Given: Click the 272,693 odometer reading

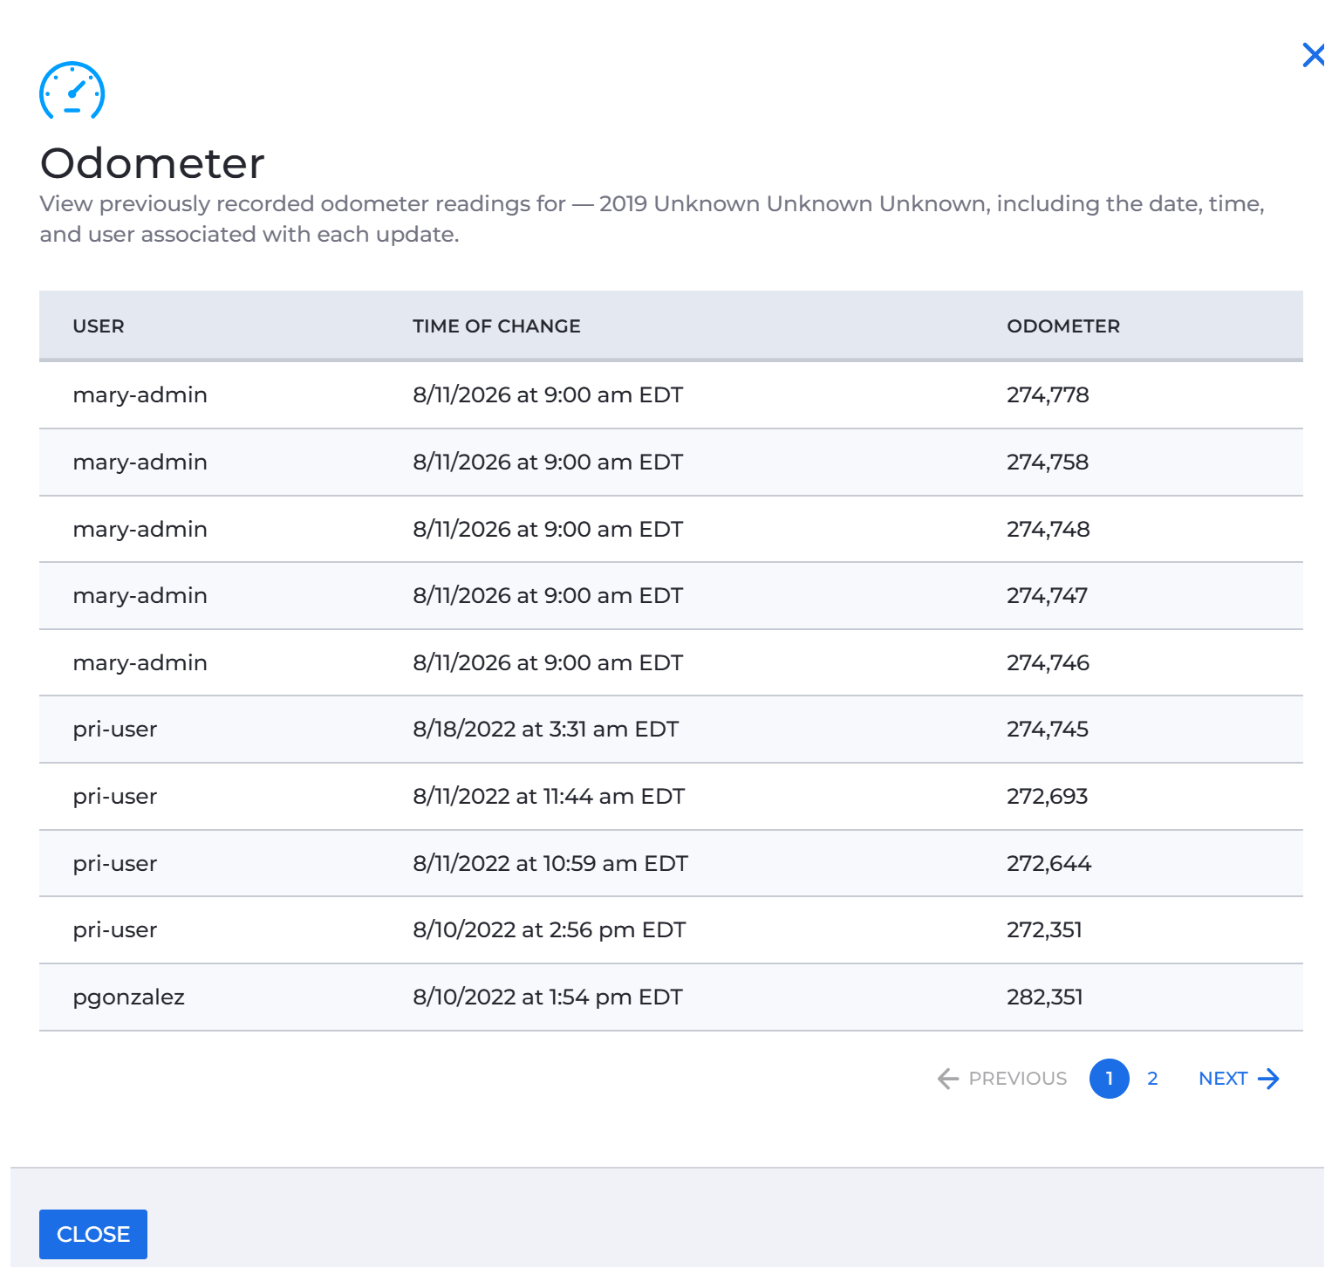Looking at the screenshot, I should 1047,797.
